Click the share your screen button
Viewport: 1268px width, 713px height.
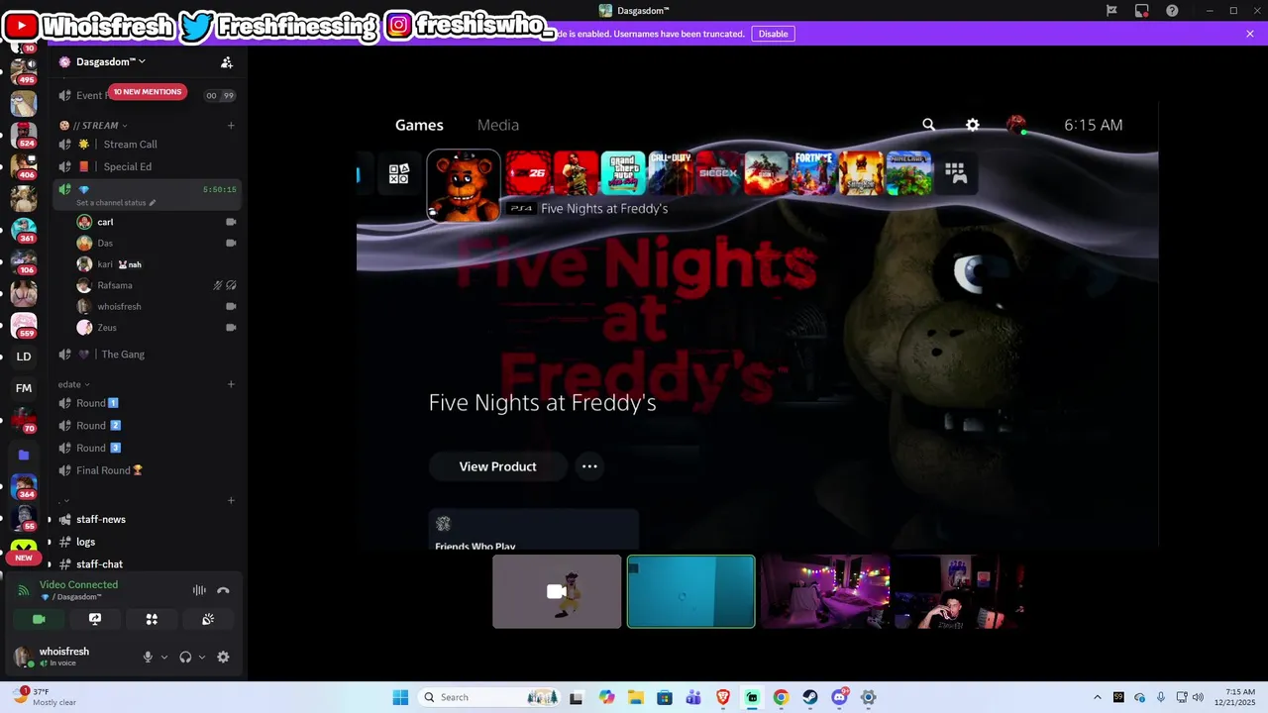point(95,619)
